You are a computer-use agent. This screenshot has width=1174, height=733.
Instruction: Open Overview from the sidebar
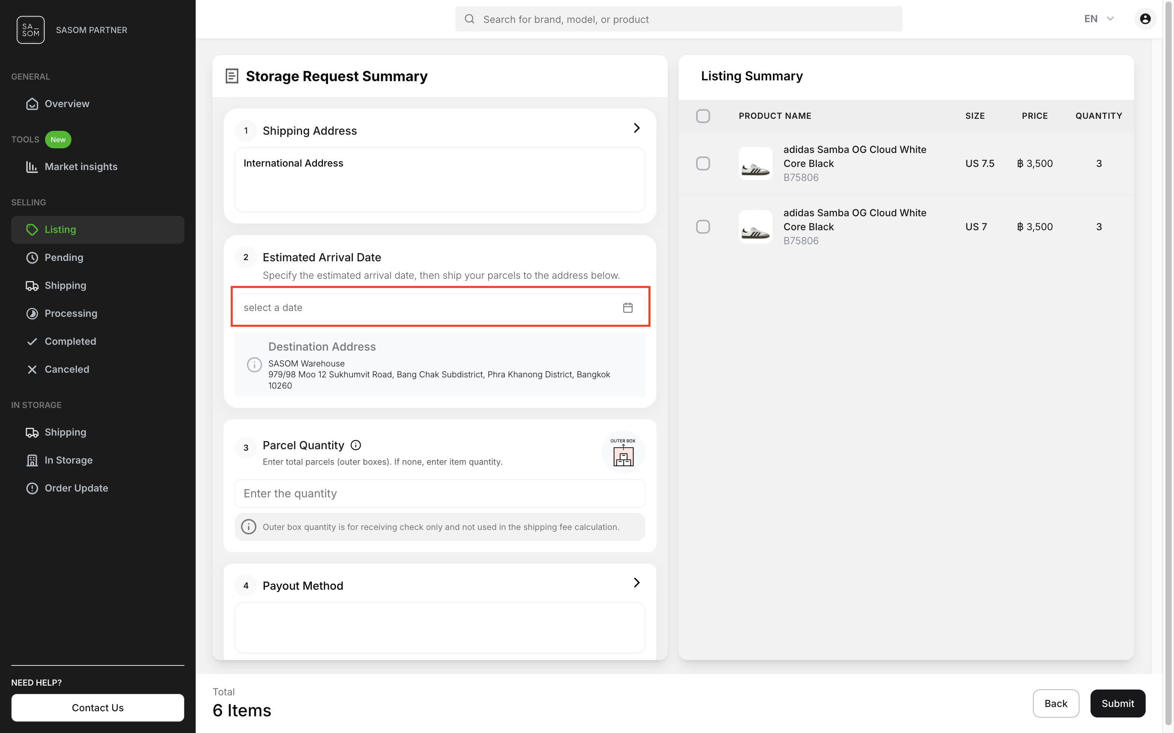pyautogui.click(x=66, y=103)
